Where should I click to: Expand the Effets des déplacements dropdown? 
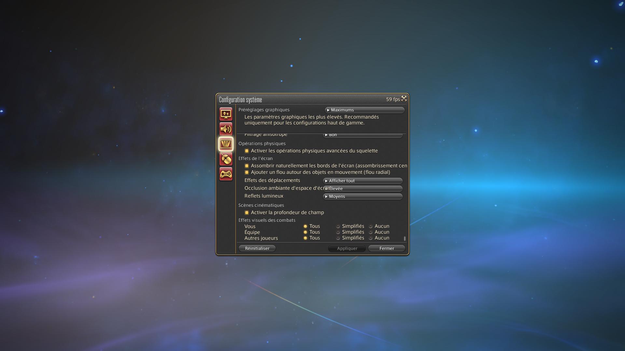click(x=363, y=181)
